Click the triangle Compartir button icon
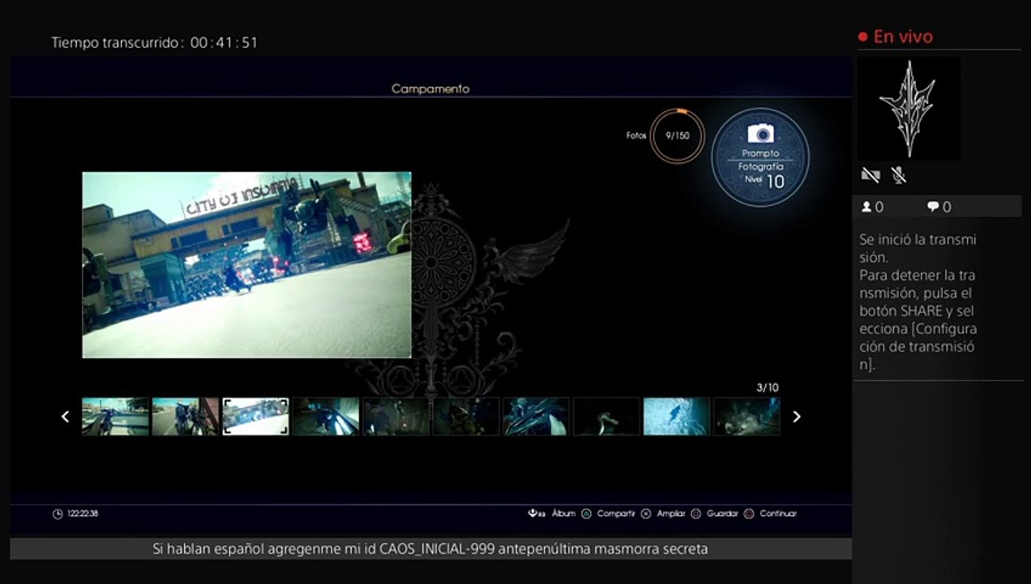The width and height of the screenshot is (1031, 584). tap(587, 513)
